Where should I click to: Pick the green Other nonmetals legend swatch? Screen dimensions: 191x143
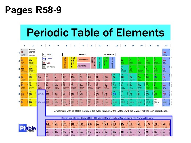[x=106, y=62]
